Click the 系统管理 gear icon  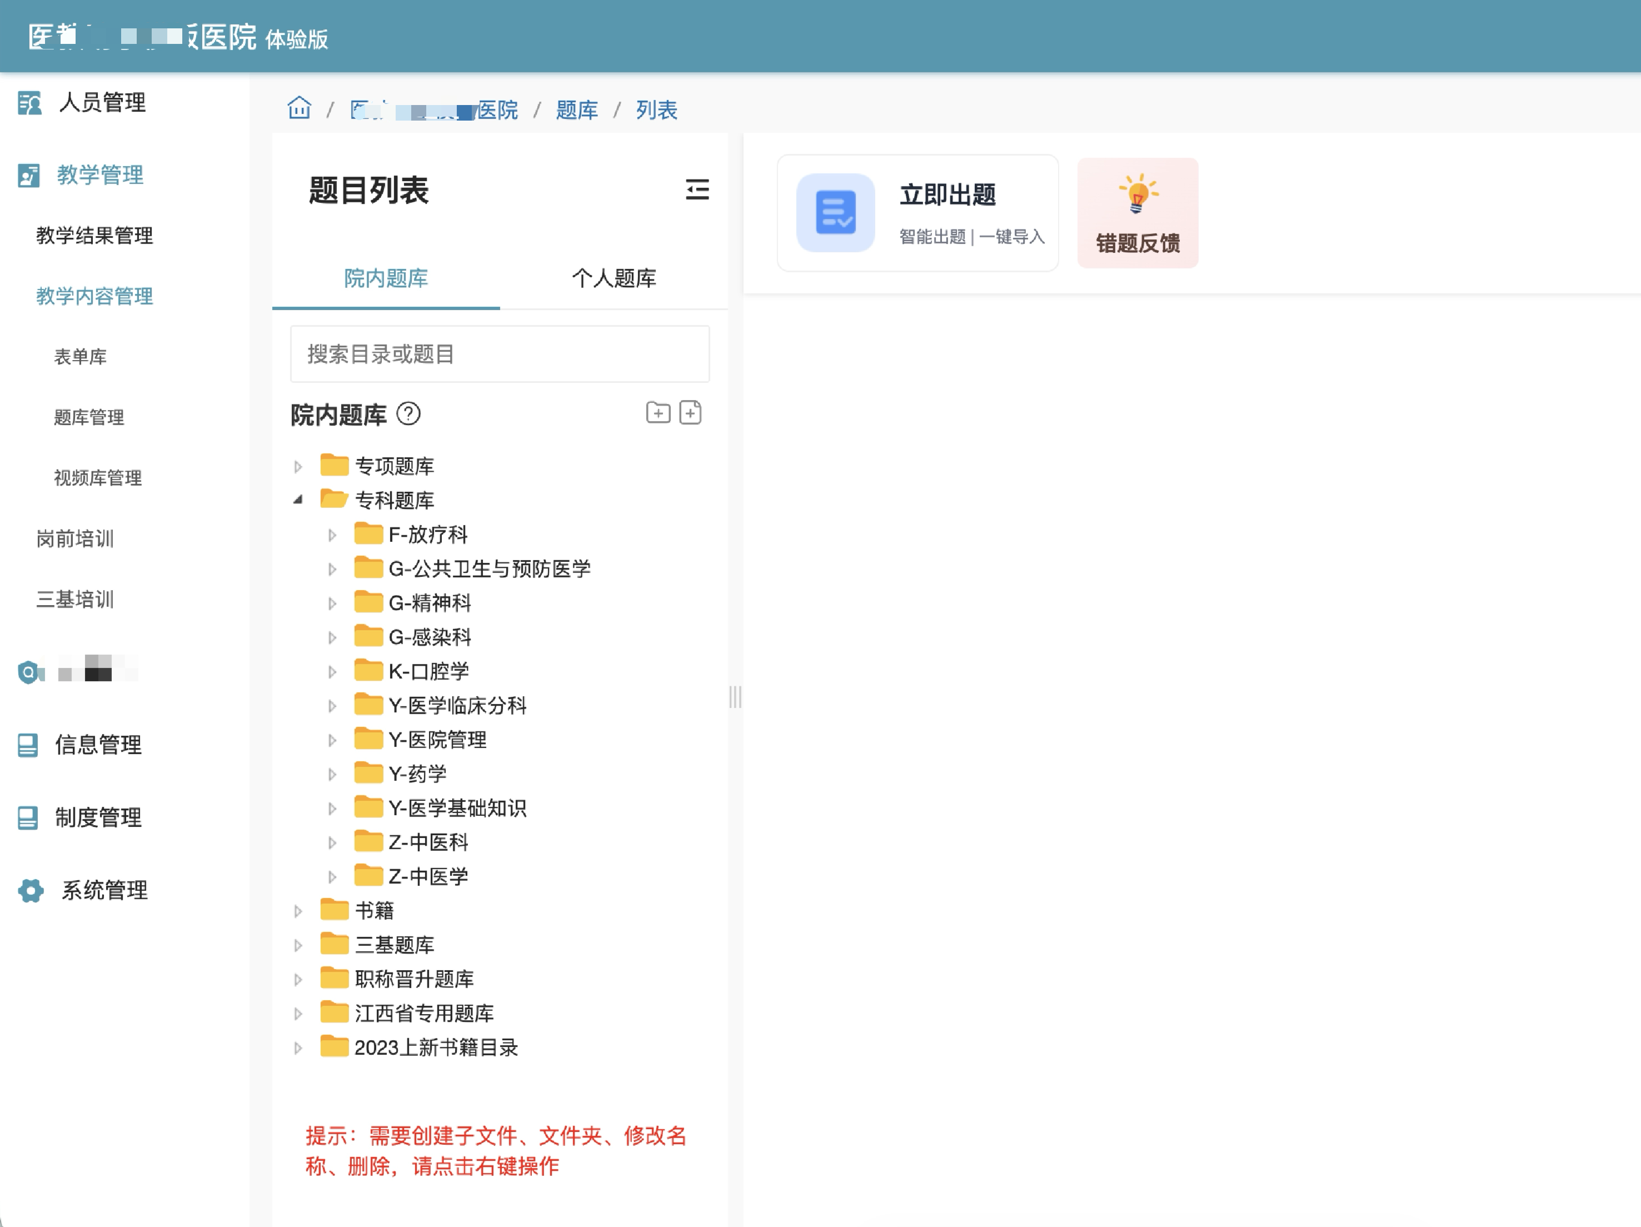click(31, 890)
